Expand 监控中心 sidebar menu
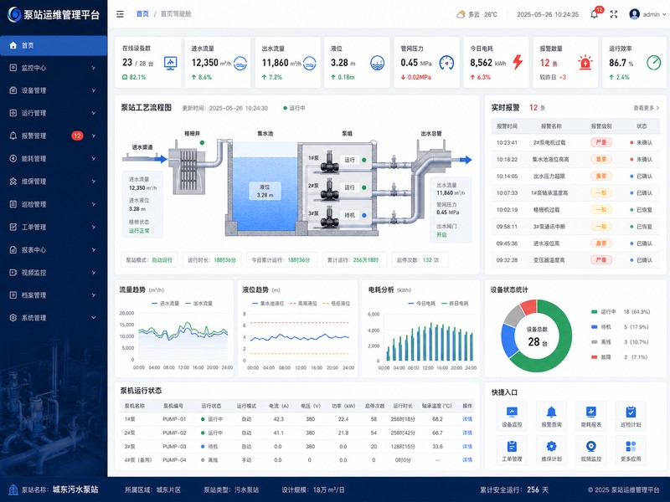This screenshot has height=502, width=670. (x=54, y=68)
